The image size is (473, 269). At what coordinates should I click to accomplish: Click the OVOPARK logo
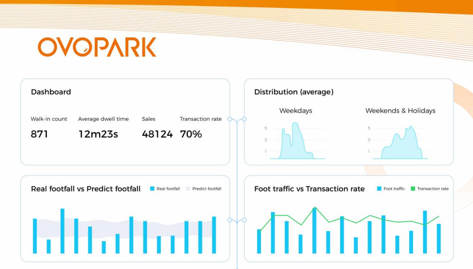click(97, 47)
